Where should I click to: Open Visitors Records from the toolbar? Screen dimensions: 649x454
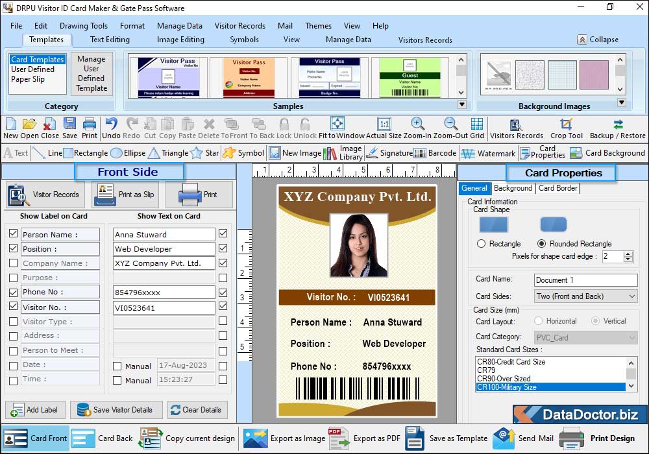coord(516,128)
